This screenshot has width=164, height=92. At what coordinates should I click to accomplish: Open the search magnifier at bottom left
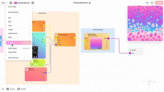(3, 89)
